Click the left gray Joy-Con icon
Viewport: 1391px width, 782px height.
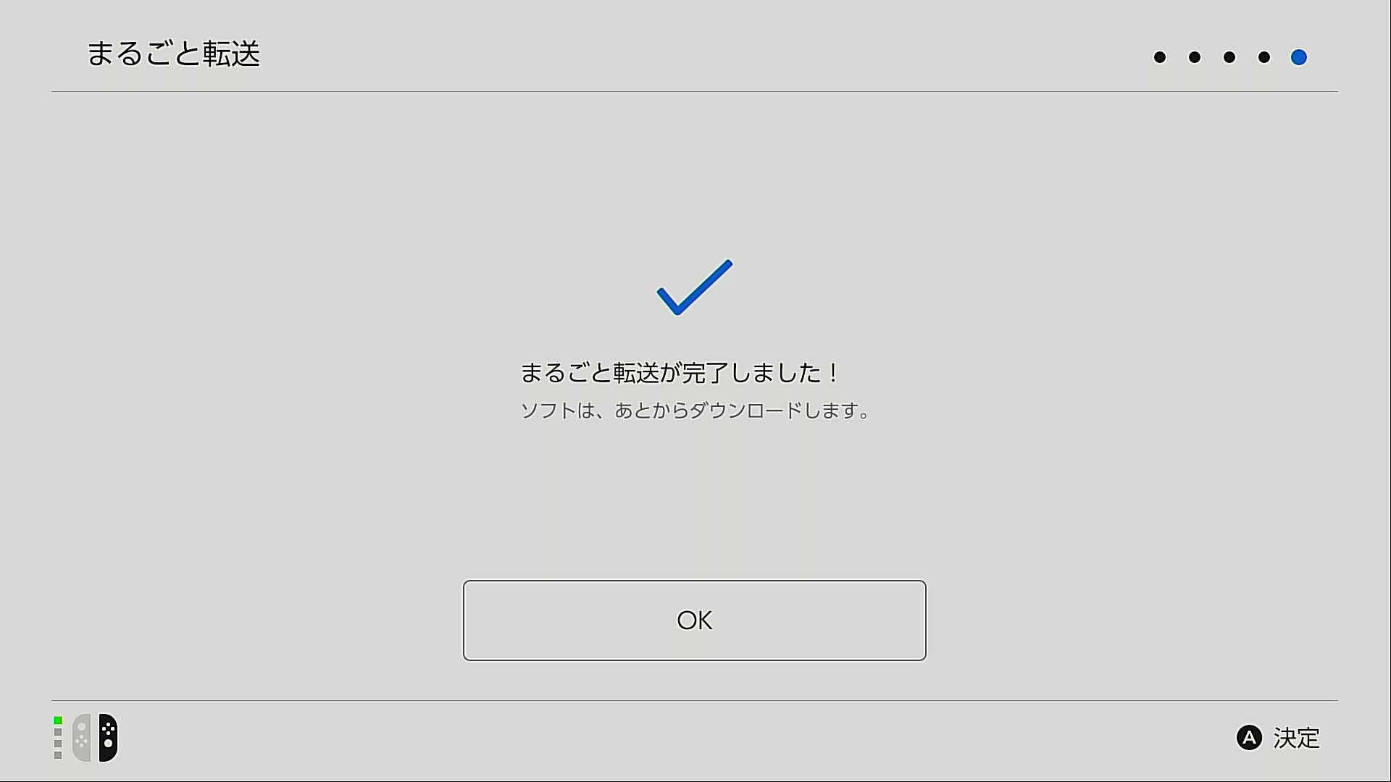click(x=82, y=738)
